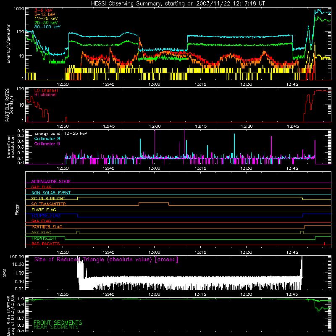Click the SAS axis label
This screenshot has width=336, height=336.
coord(4,273)
